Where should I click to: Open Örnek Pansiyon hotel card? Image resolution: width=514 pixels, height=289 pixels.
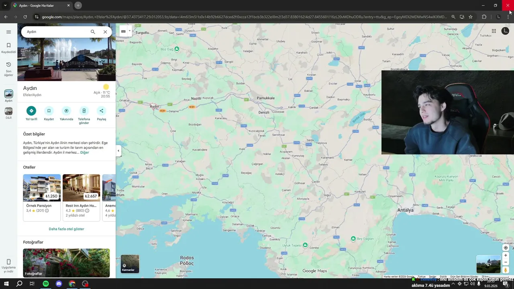pyautogui.click(x=42, y=197)
